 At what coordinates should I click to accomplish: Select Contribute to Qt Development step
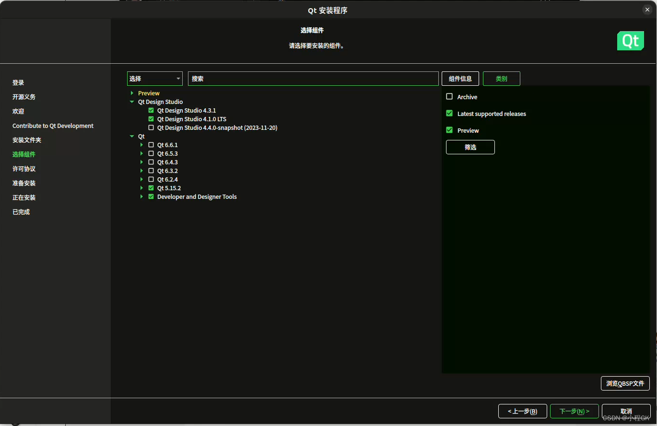point(53,126)
